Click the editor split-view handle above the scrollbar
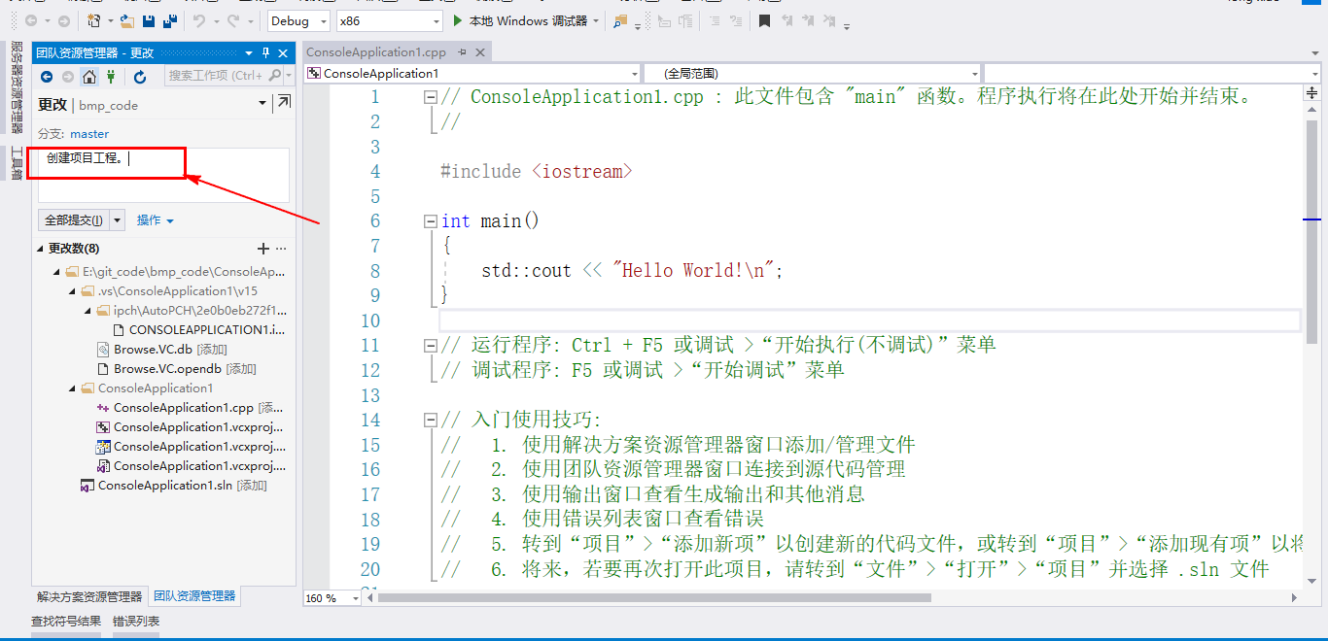 pyautogui.click(x=1312, y=93)
